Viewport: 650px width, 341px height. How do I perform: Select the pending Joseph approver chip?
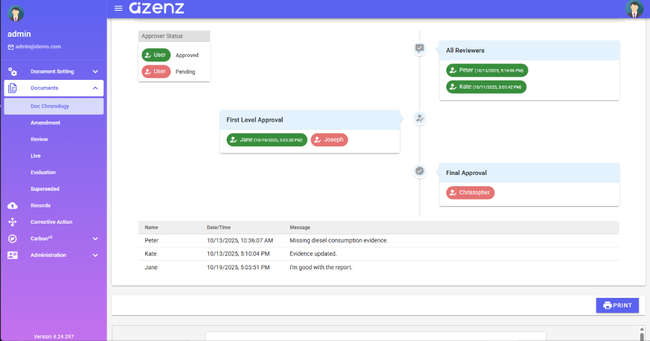[329, 139]
